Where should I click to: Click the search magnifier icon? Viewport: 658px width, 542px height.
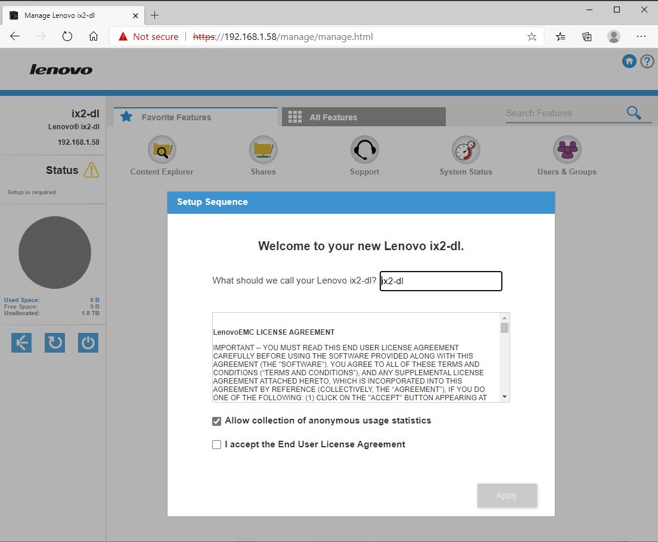tap(634, 113)
